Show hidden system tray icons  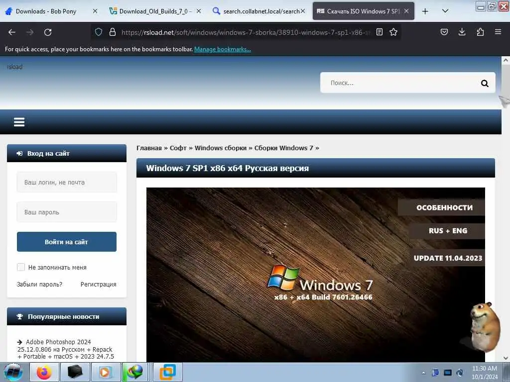click(x=423, y=373)
